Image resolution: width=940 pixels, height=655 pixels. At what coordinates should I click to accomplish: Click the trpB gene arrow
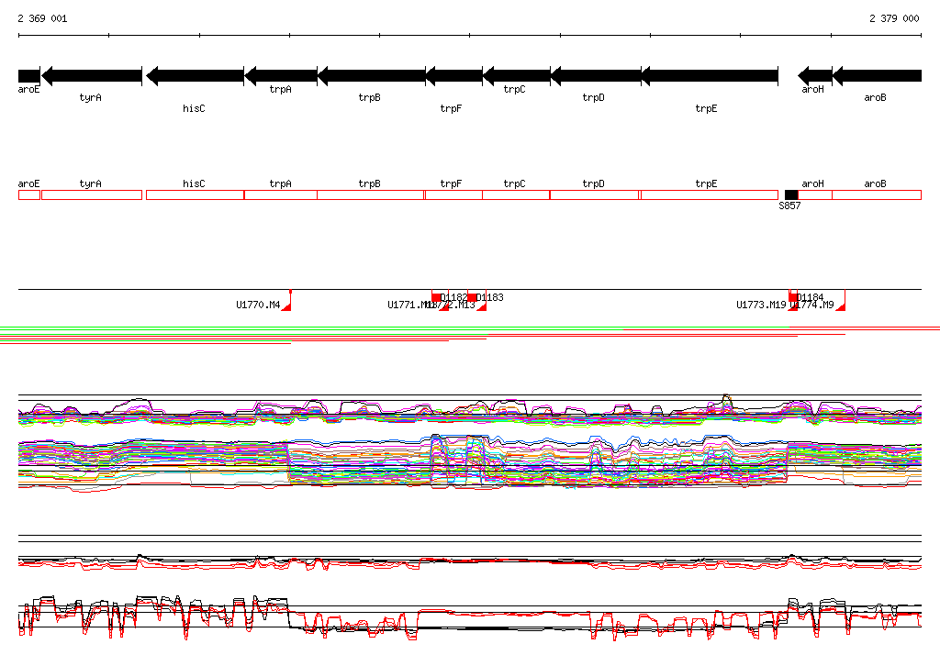(371, 75)
